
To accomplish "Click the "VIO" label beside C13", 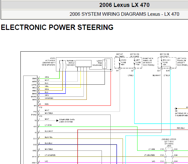I will 153,161.
